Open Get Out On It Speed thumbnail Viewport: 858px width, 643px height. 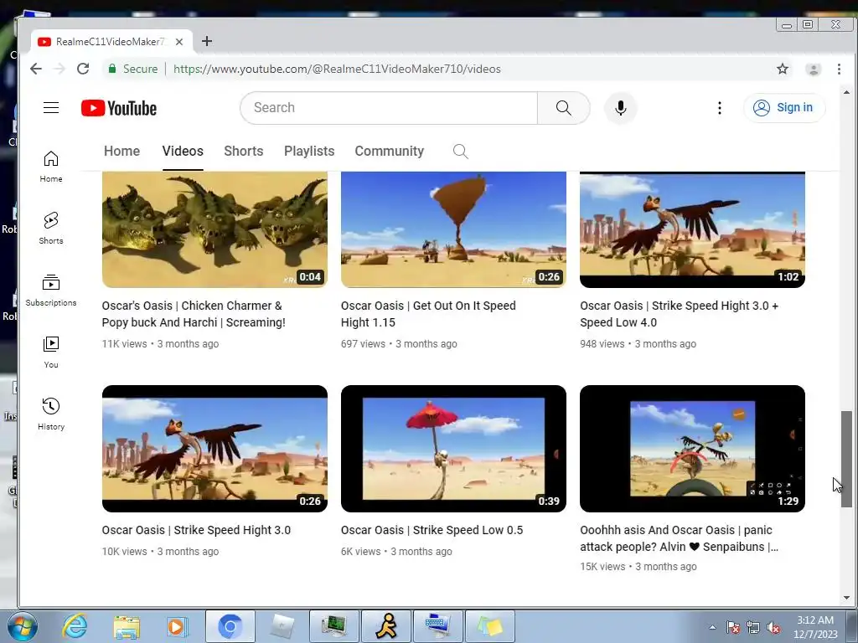point(453,229)
